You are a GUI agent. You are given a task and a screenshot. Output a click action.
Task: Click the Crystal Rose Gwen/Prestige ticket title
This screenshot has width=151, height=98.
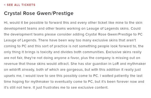point(39,13)
